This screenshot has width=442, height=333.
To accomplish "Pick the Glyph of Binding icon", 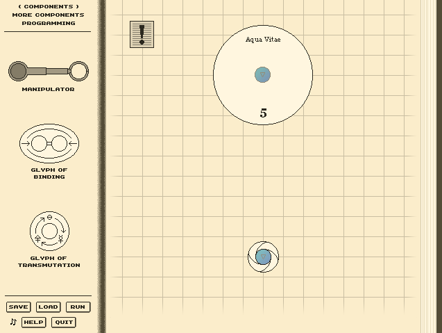I will (49, 144).
